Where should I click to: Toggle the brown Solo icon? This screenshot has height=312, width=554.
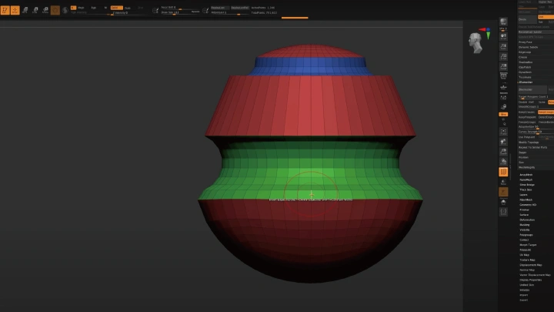pos(503,192)
